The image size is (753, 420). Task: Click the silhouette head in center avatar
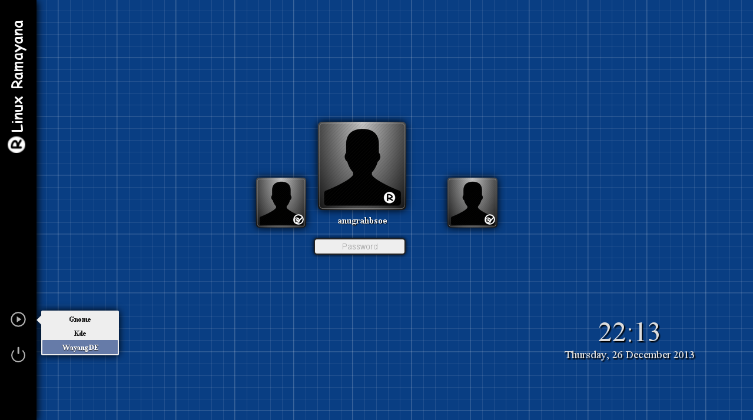point(362,144)
